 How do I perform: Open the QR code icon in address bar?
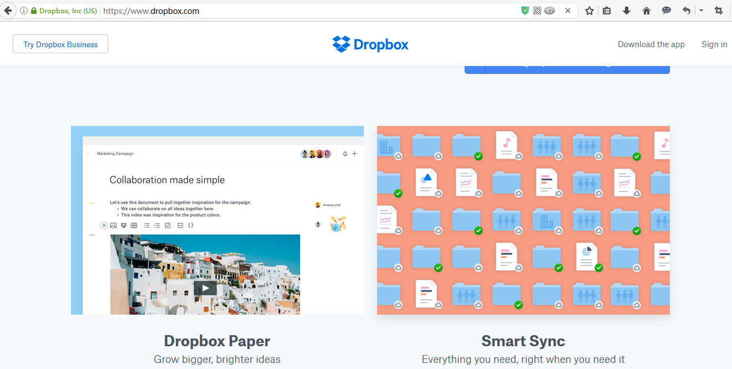537,11
